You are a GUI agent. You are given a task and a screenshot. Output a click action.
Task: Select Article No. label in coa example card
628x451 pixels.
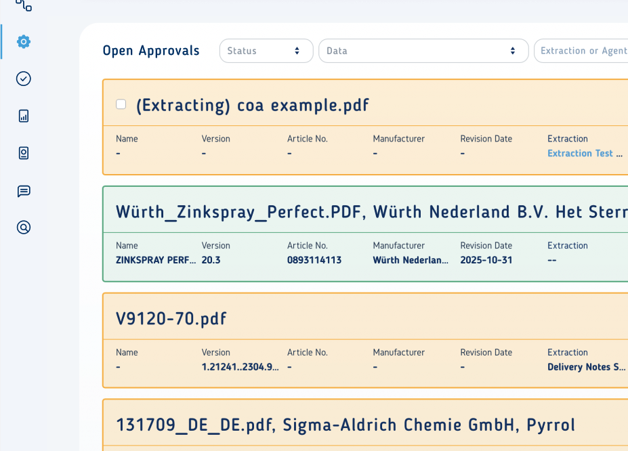tap(307, 138)
